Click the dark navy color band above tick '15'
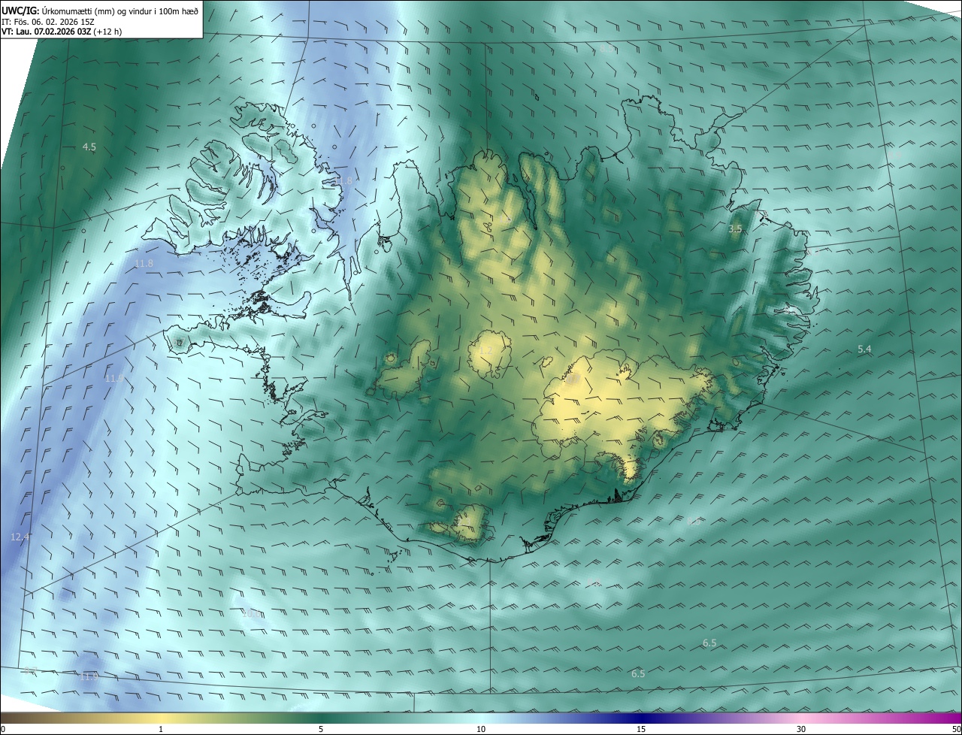Viewport: 962px width, 735px height. (x=641, y=718)
